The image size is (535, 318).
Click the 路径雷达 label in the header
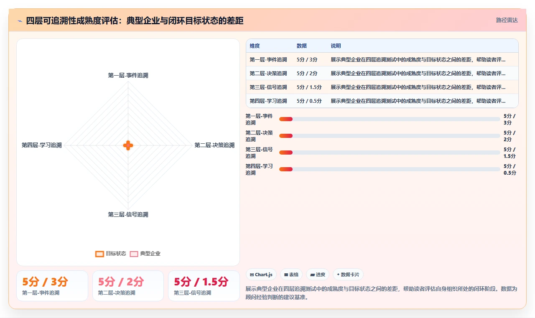507,20
